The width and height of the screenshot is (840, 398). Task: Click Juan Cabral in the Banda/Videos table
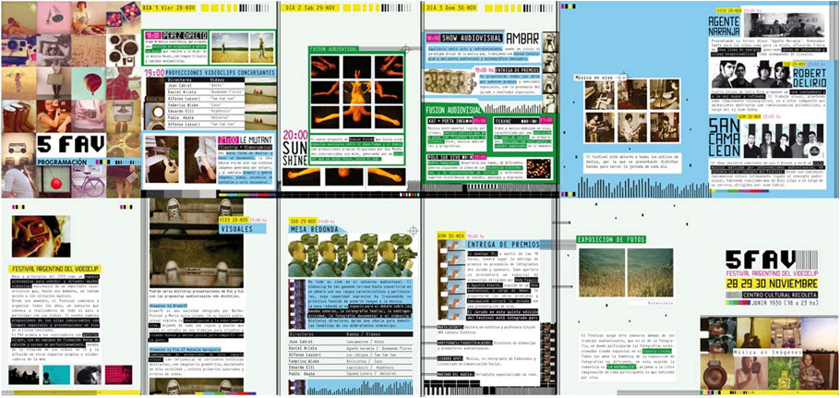click(299, 341)
